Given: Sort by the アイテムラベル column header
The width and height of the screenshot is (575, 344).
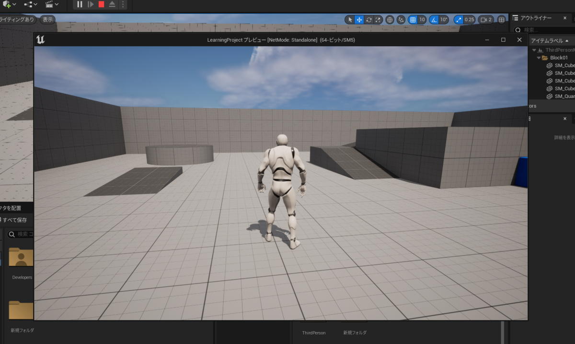Looking at the screenshot, I should [x=550, y=41].
